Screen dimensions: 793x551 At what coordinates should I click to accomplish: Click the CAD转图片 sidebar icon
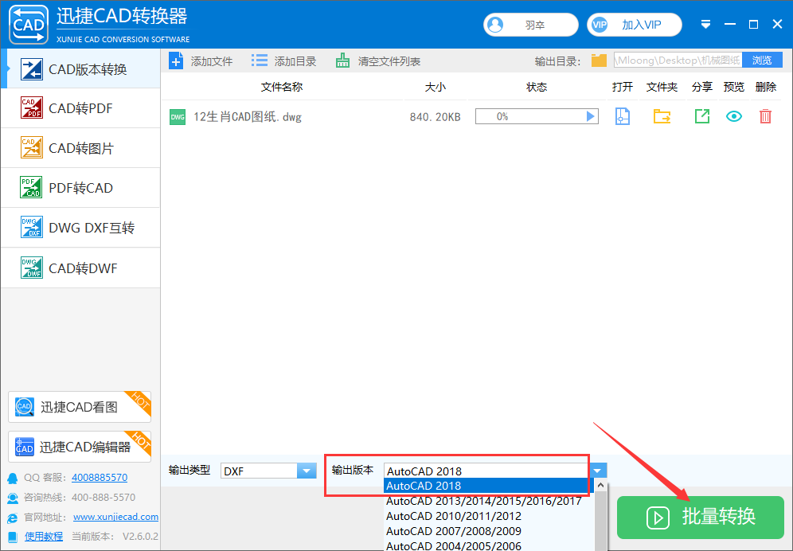click(31, 147)
